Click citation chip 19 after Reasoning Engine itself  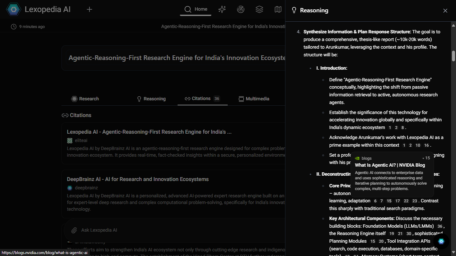point(392,234)
